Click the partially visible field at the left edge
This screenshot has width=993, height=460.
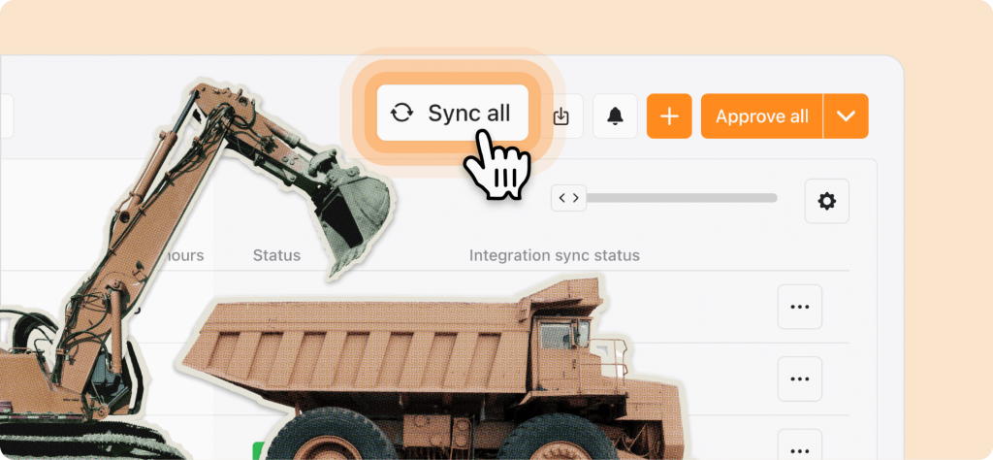click(x=7, y=115)
